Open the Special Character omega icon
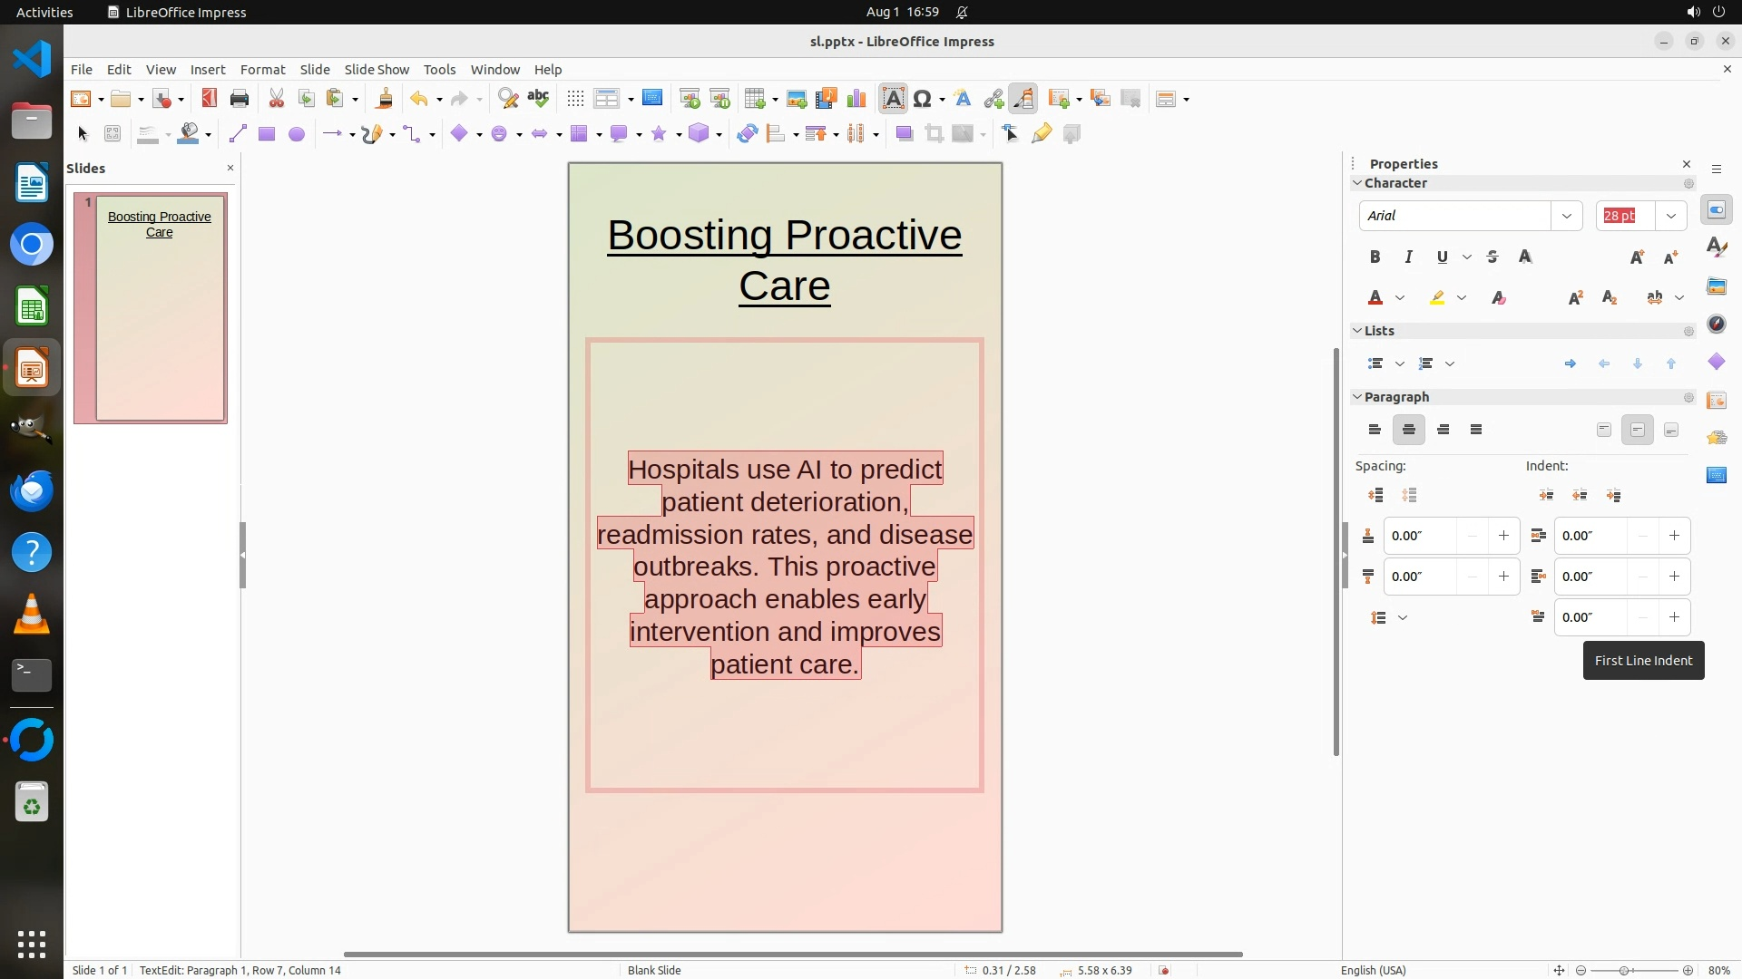The image size is (1742, 979). pyautogui.click(x=923, y=99)
